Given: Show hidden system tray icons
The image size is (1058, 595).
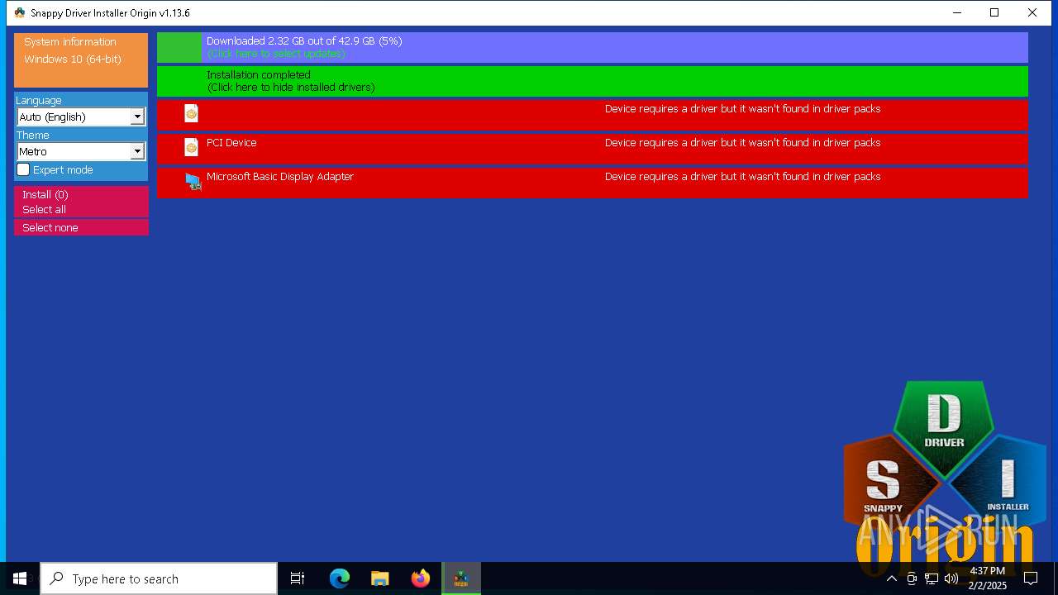Looking at the screenshot, I should pos(892,578).
